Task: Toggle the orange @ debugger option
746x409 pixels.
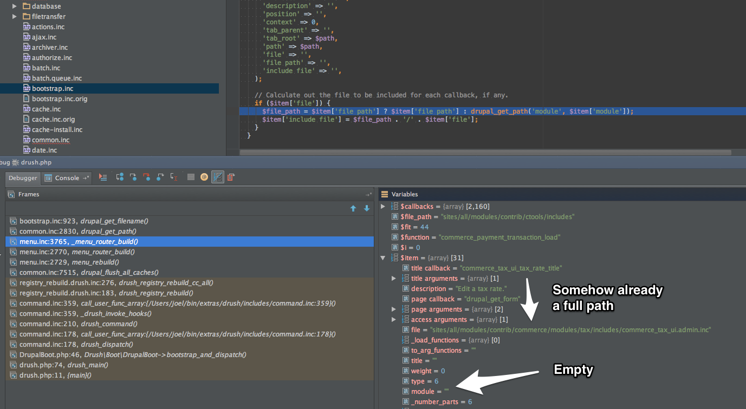Action: [204, 177]
